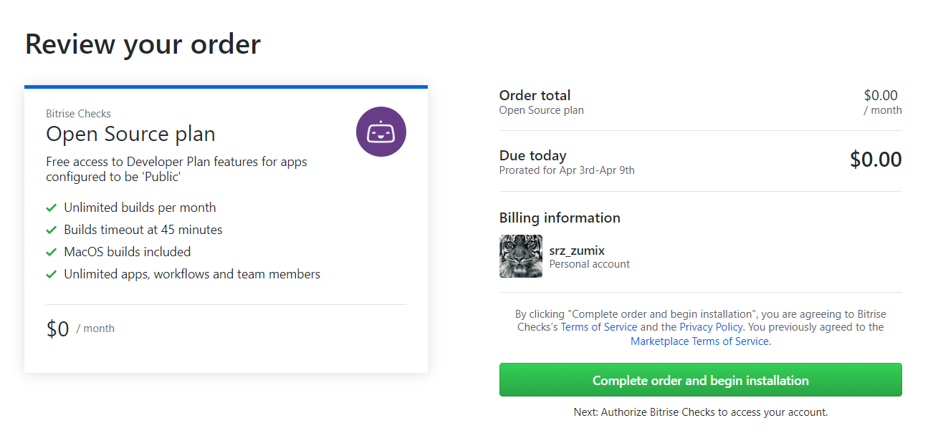Viewport: 938px width, 443px height.
Task: Open the Marketplace Terms of Service link
Action: point(699,341)
